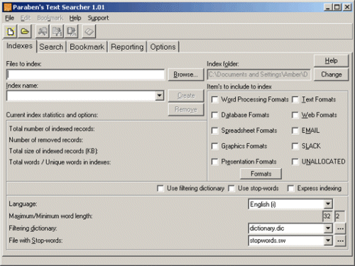Click the New index toolbar icon
Screen dimensions: 355x266
10,31
